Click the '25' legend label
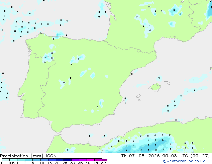Image resolution: width=212 pixels, height=164 pixels. point(65,163)
